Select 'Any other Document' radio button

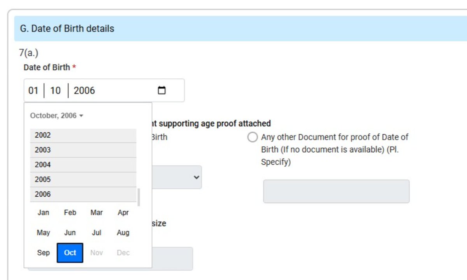click(x=253, y=137)
